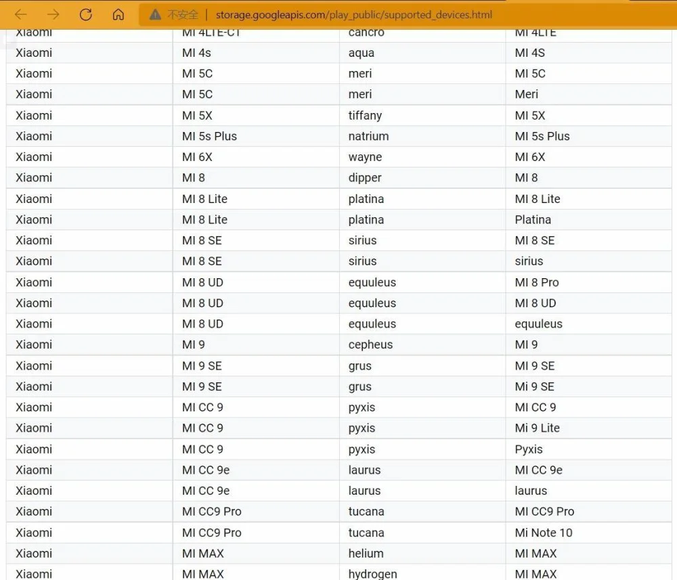The height and width of the screenshot is (580, 677).
Task: Select the 'natrium' codename cell
Action: point(422,136)
